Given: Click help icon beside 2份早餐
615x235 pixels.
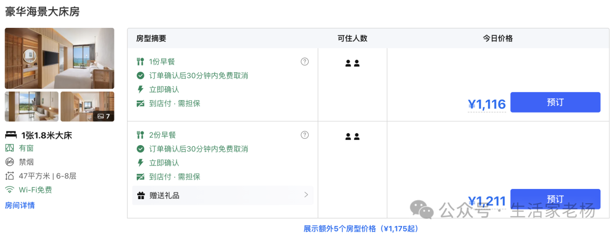Looking at the screenshot, I should point(305,135).
